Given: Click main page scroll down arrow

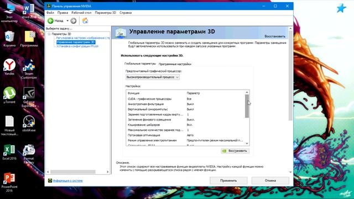Looking at the screenshot, I should [290, 172].
